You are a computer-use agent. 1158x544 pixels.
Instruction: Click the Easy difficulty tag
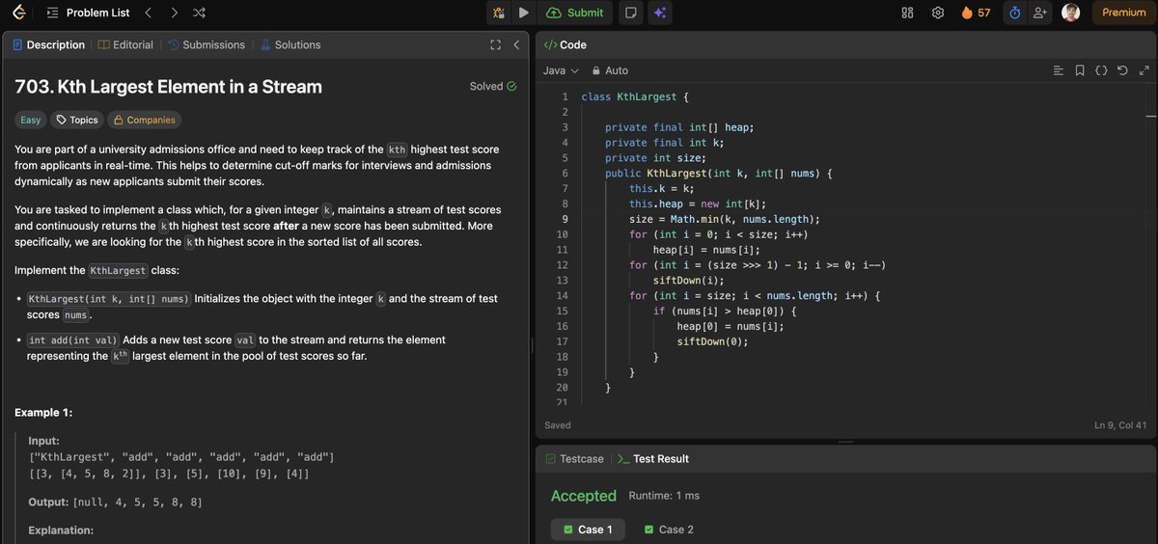pos(31,120)
